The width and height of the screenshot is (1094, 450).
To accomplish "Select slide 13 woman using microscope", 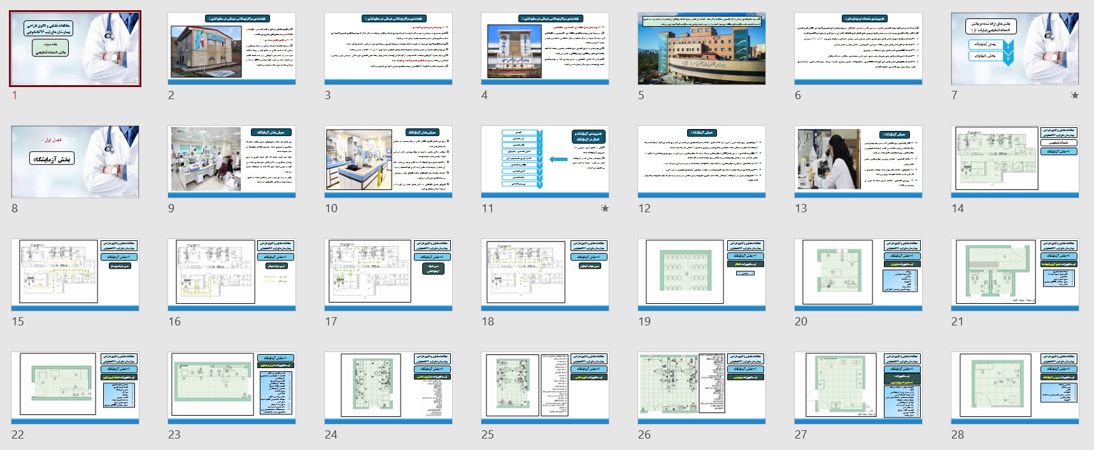I will [858, 161].
